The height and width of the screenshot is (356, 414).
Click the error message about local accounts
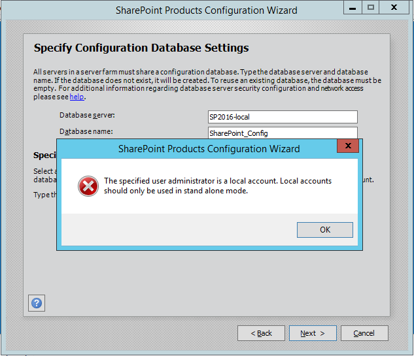[218, 186]
